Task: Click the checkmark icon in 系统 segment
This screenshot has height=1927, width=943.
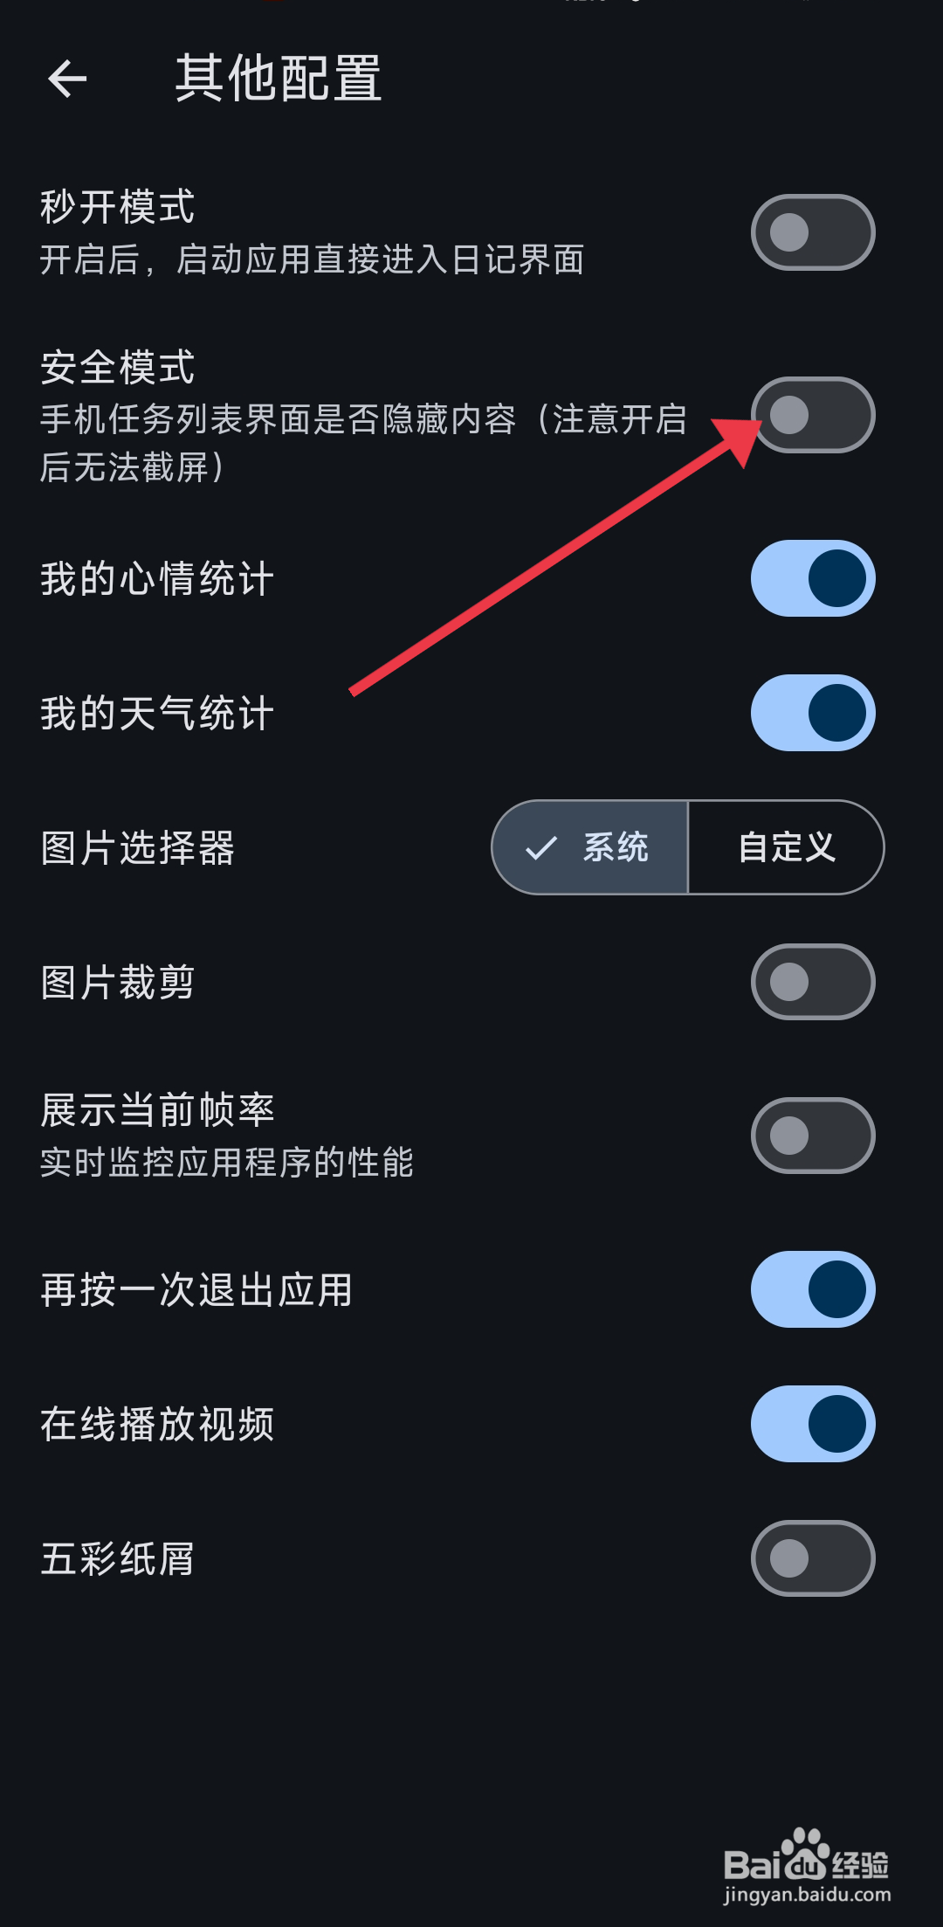Action: point(541,847)
